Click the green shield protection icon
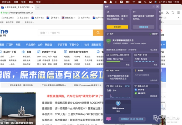This screenshot has height=125, width=182. click(109, 41)
